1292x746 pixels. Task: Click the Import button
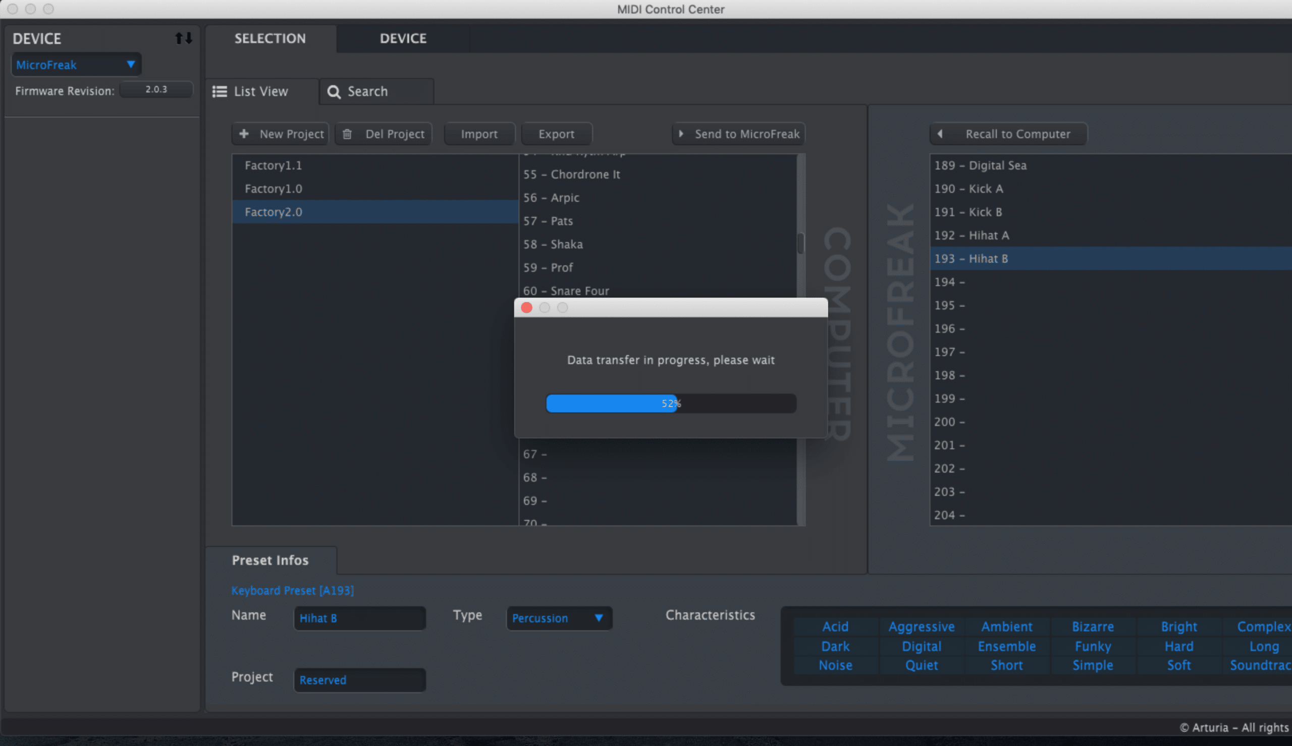coord(479,134)
